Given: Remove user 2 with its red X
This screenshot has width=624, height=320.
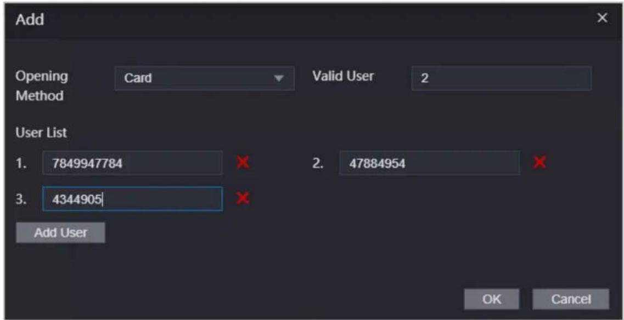Looking at the screenshot, I should pos(540,162).
